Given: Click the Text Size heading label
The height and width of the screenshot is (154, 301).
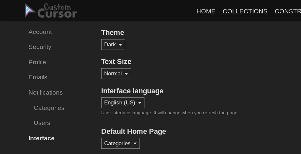Looking at the screenshot, I should [116, 62].
